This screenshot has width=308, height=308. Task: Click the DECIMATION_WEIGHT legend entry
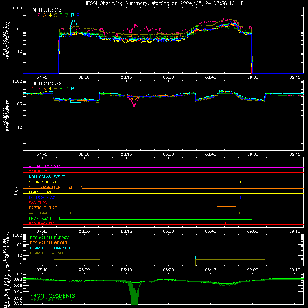(x=49, y=243)
